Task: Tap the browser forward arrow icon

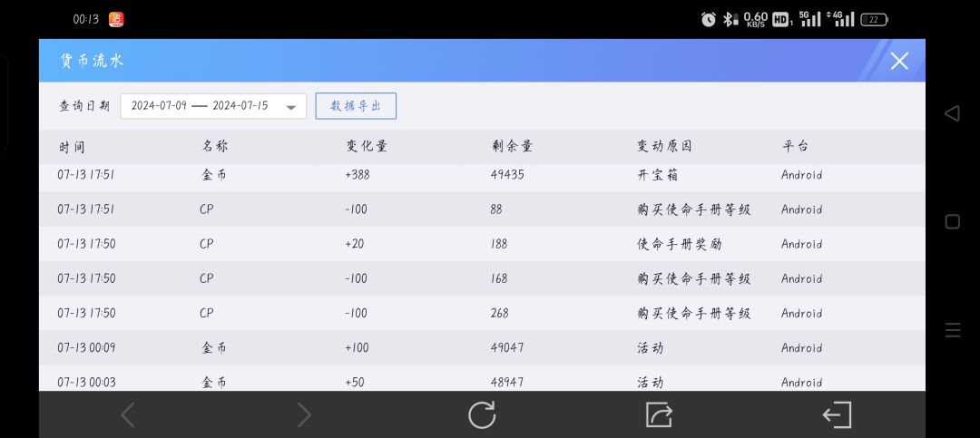Action: tap(304, 415)
